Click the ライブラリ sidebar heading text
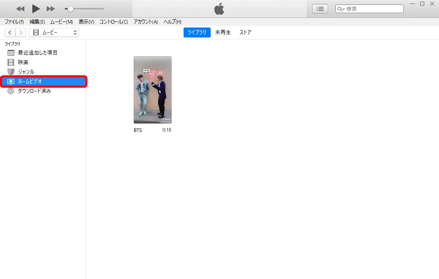 click(x=12, y=44)
